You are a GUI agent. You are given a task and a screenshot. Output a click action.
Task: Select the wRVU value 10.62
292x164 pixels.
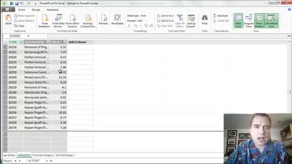click(59, 113)
